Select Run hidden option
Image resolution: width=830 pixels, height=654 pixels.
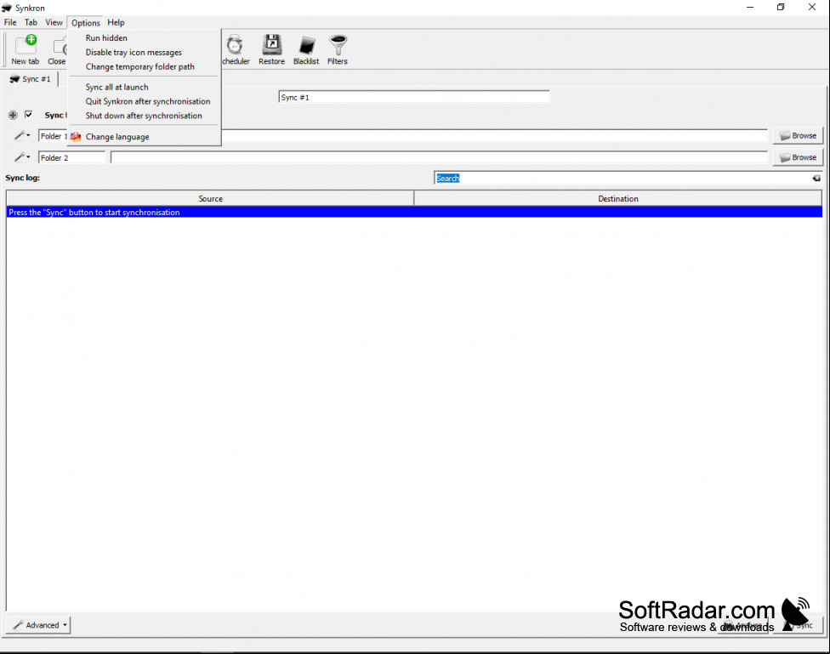(144, 38)
